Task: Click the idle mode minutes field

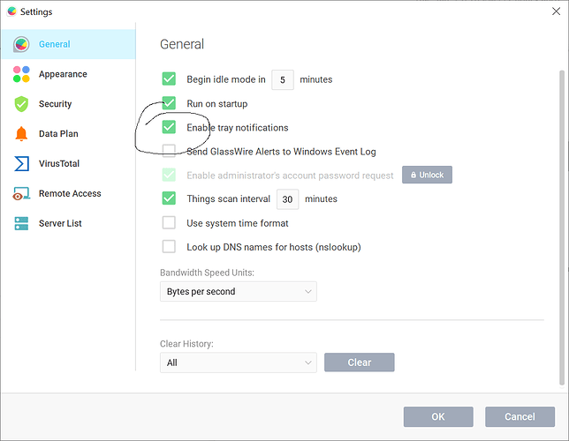Action: click(282, 79)
